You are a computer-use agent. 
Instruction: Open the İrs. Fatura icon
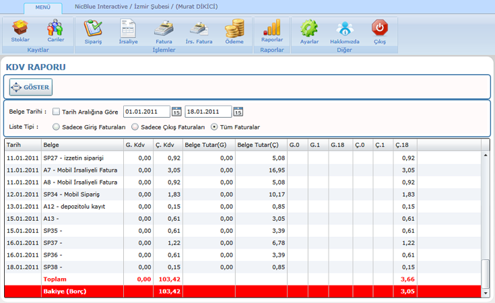point(199,30)
